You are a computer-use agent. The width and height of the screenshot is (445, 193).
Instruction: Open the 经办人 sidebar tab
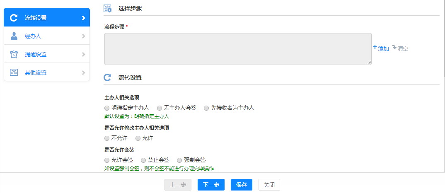click(x=33, y=36)
